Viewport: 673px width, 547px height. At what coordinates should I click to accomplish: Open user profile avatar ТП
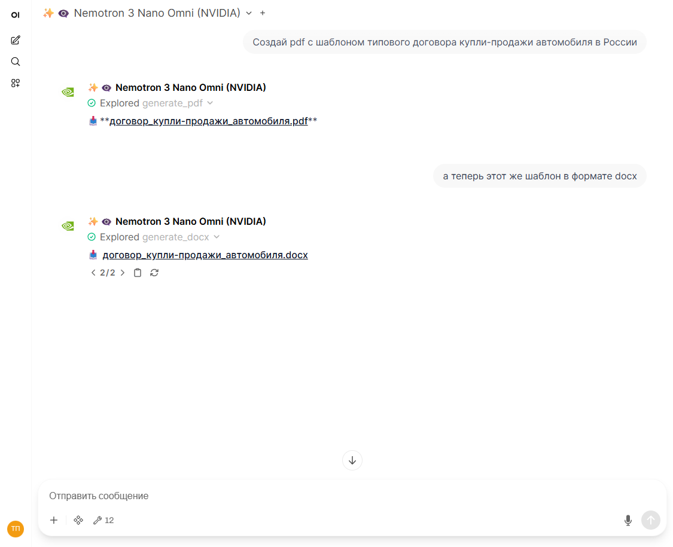[16, 528]
